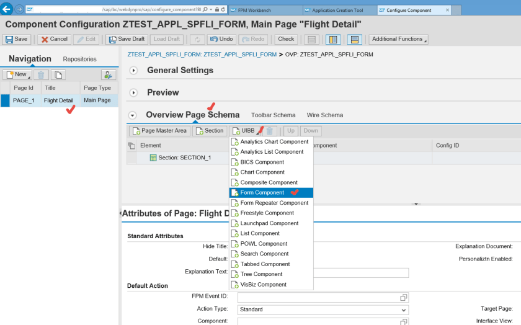The width and height of the screenshot is (521, 325).
Task: Select the Section: SECTION_1 row
Action: (x=184, y=158)
